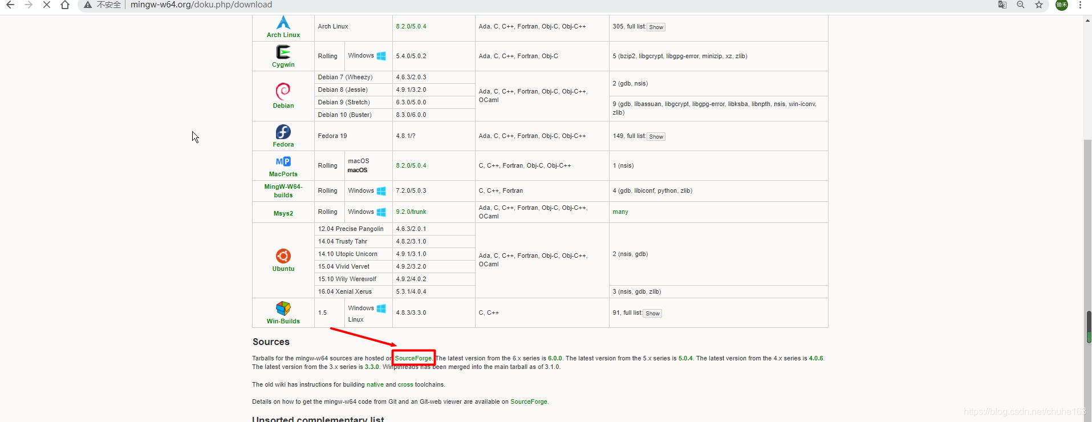The width and height of the screenshot is (1092, 422).
Task: Select the 'Fedora 19' table cell
Action: 354,136
